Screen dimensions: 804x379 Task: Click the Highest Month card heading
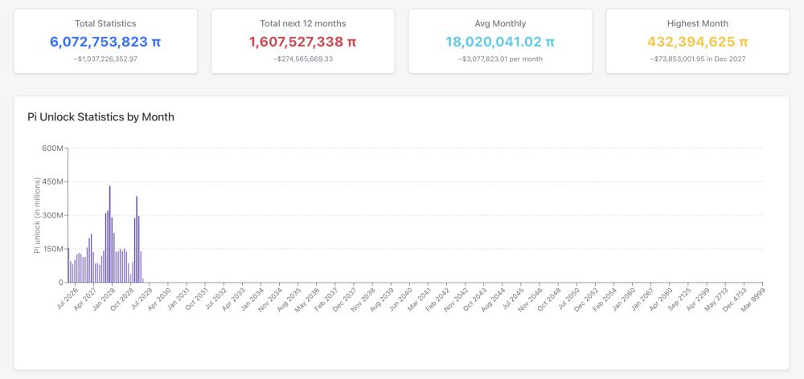pyautogui.click(x=697, y=24)
